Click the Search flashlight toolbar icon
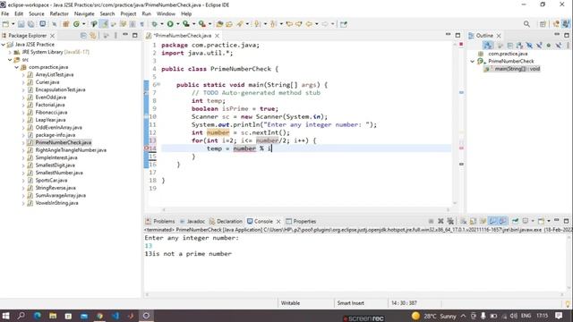The height and width of the screenshot is (322, 573). (x=240, y=24)
